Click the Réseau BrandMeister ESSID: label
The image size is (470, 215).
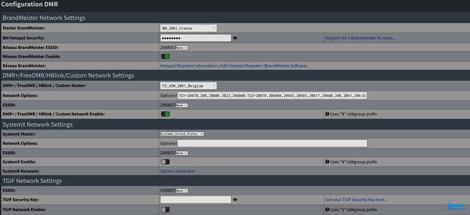click(31, 47)
